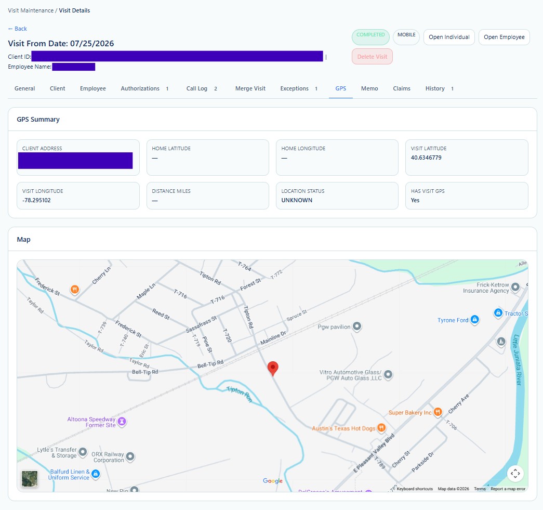Click the Tipton Run stream label
Image resolution: width=543 pixels, height=510 pixels.
239,394
